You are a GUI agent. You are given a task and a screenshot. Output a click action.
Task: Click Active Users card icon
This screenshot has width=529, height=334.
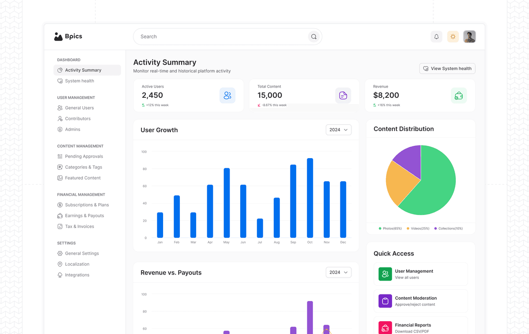coord(227,96)
